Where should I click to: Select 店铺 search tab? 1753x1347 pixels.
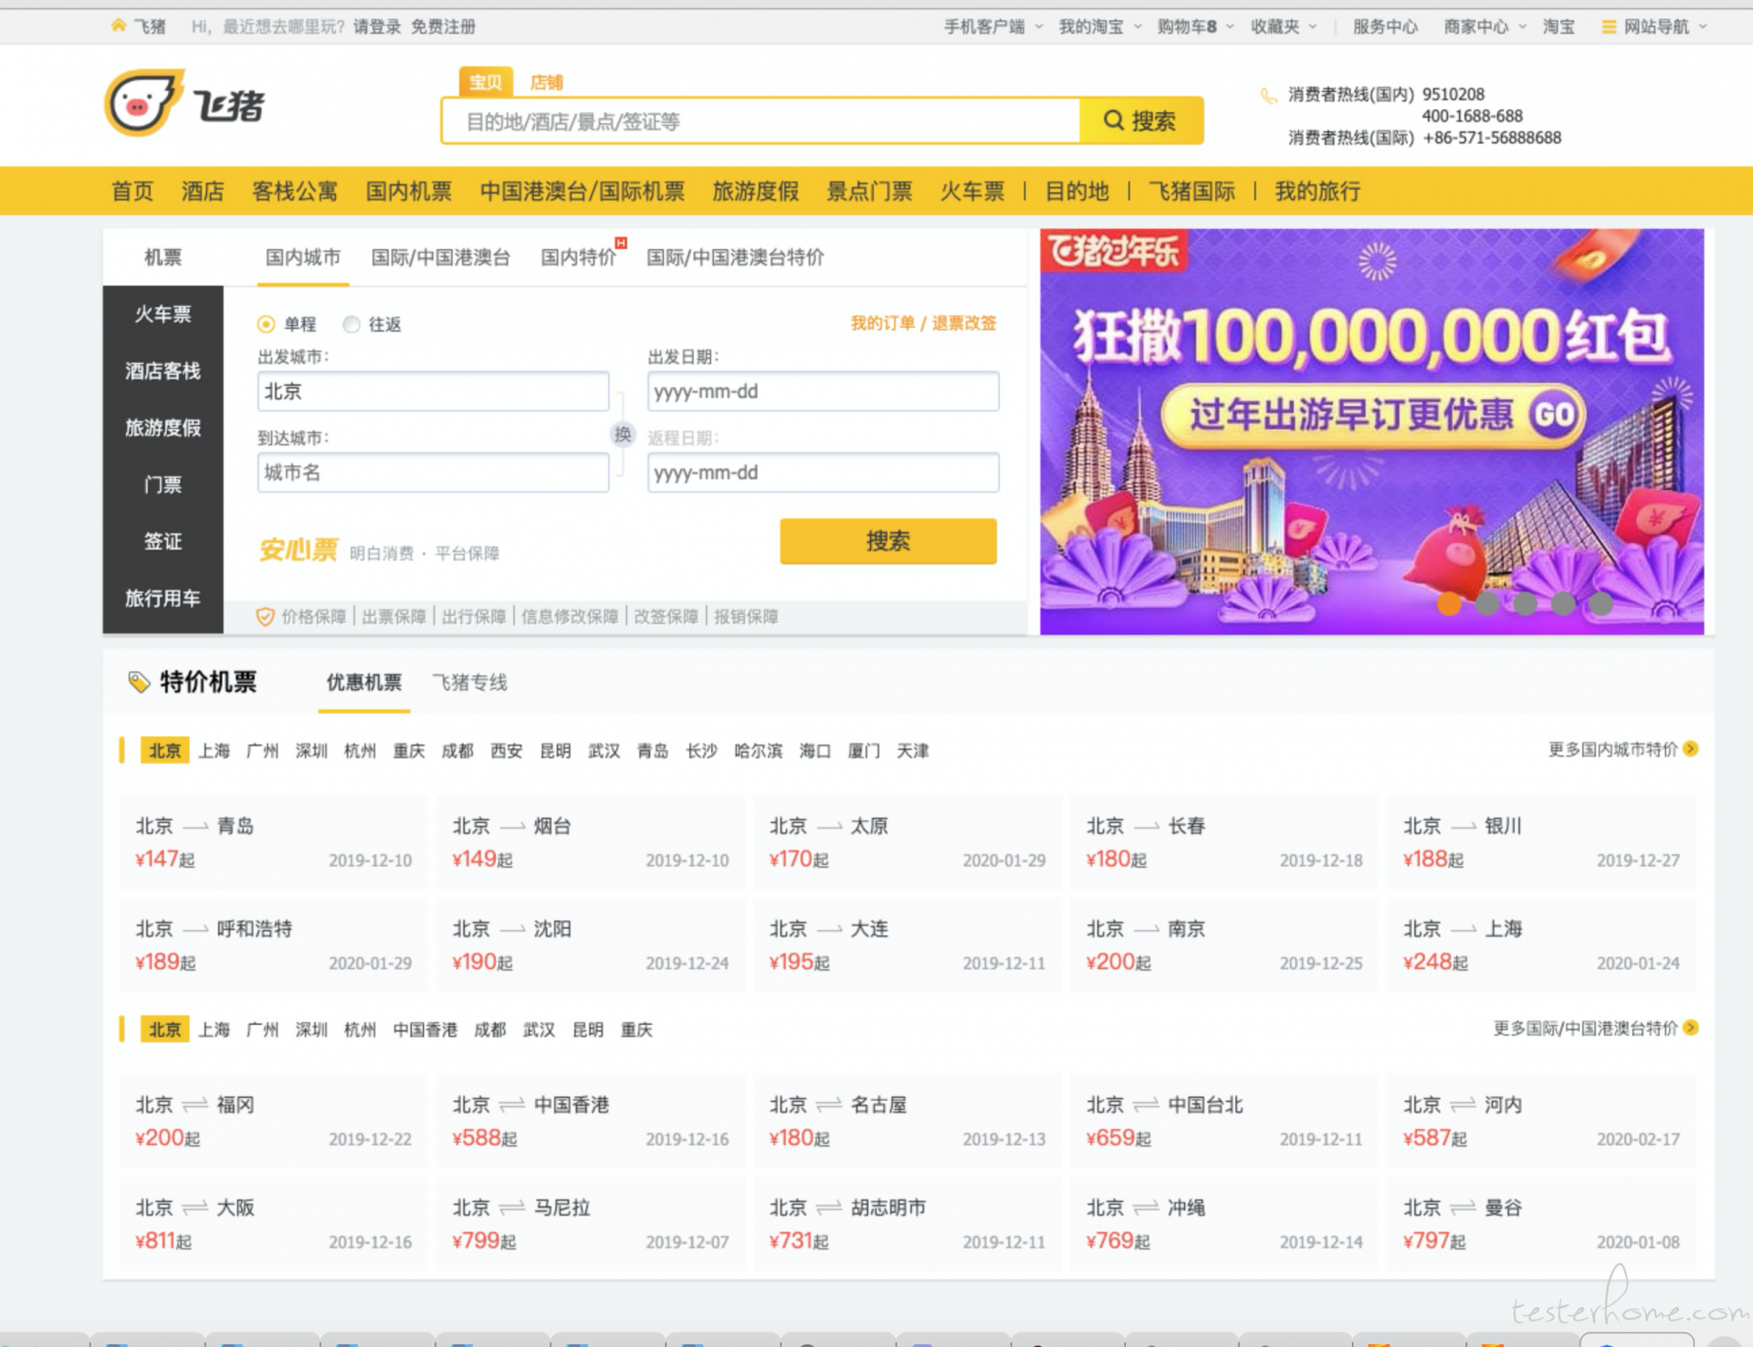click(546, 82)
